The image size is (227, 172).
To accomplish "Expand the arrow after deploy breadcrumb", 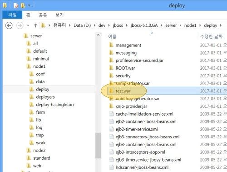I will coord(221,25).
